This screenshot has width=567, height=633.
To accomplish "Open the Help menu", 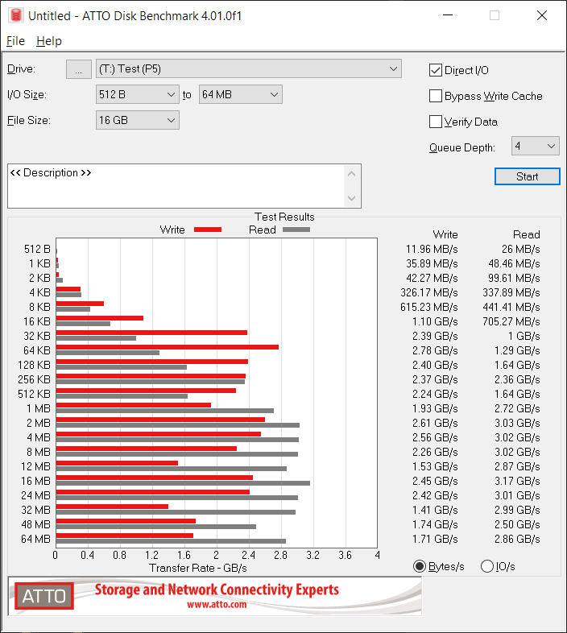I will pos(49,41).
